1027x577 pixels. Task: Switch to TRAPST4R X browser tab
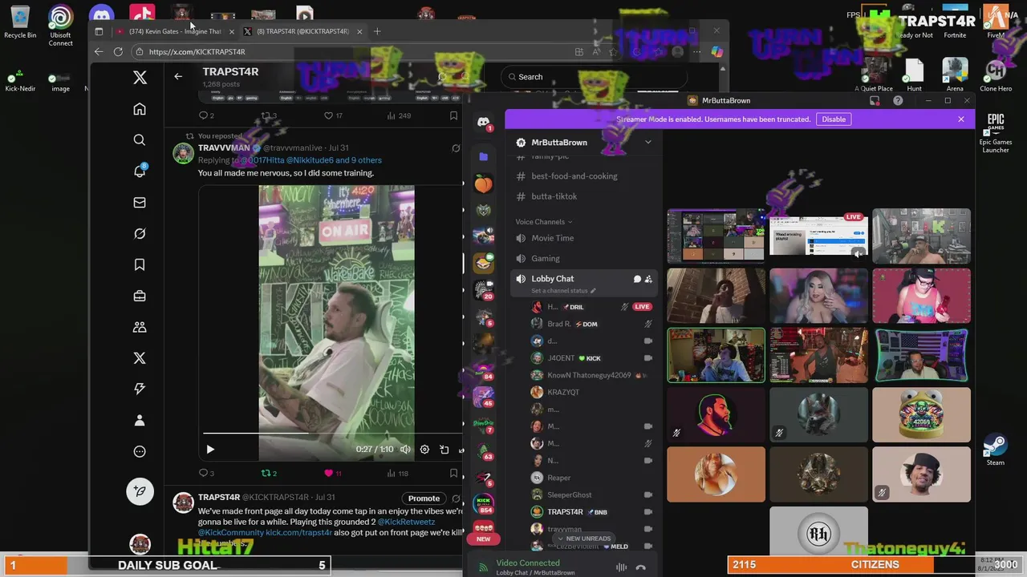pyautogui.click(x=303, y=31)
